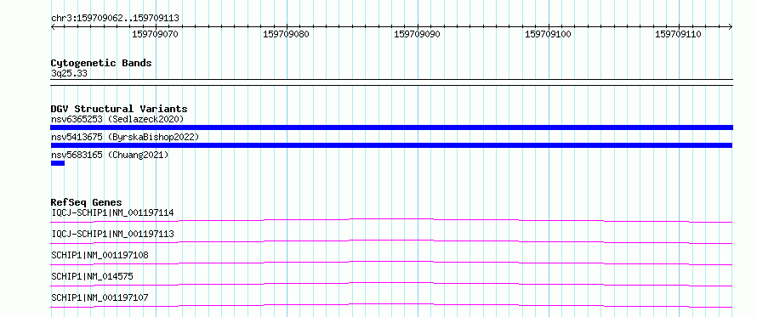Viewport: 757px width, 317px height.
Task: Select IQCJ-SCHIP1|NM_001197114 transcript label
Action: [x=112, y=212]
